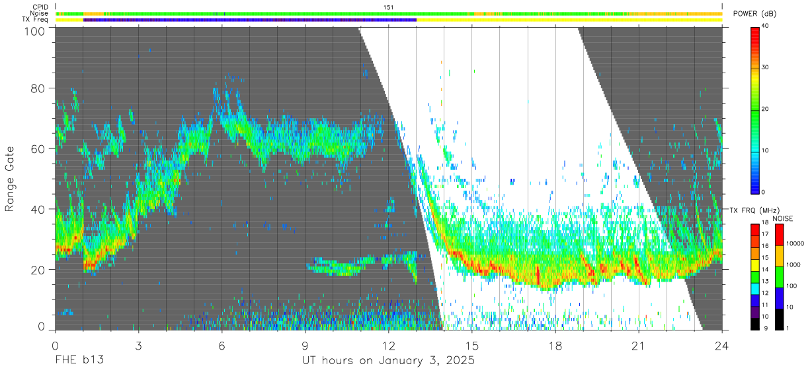Click the x-axis tick label '12'
This screenshot has height=374, width=812.
tap(388, 345)
